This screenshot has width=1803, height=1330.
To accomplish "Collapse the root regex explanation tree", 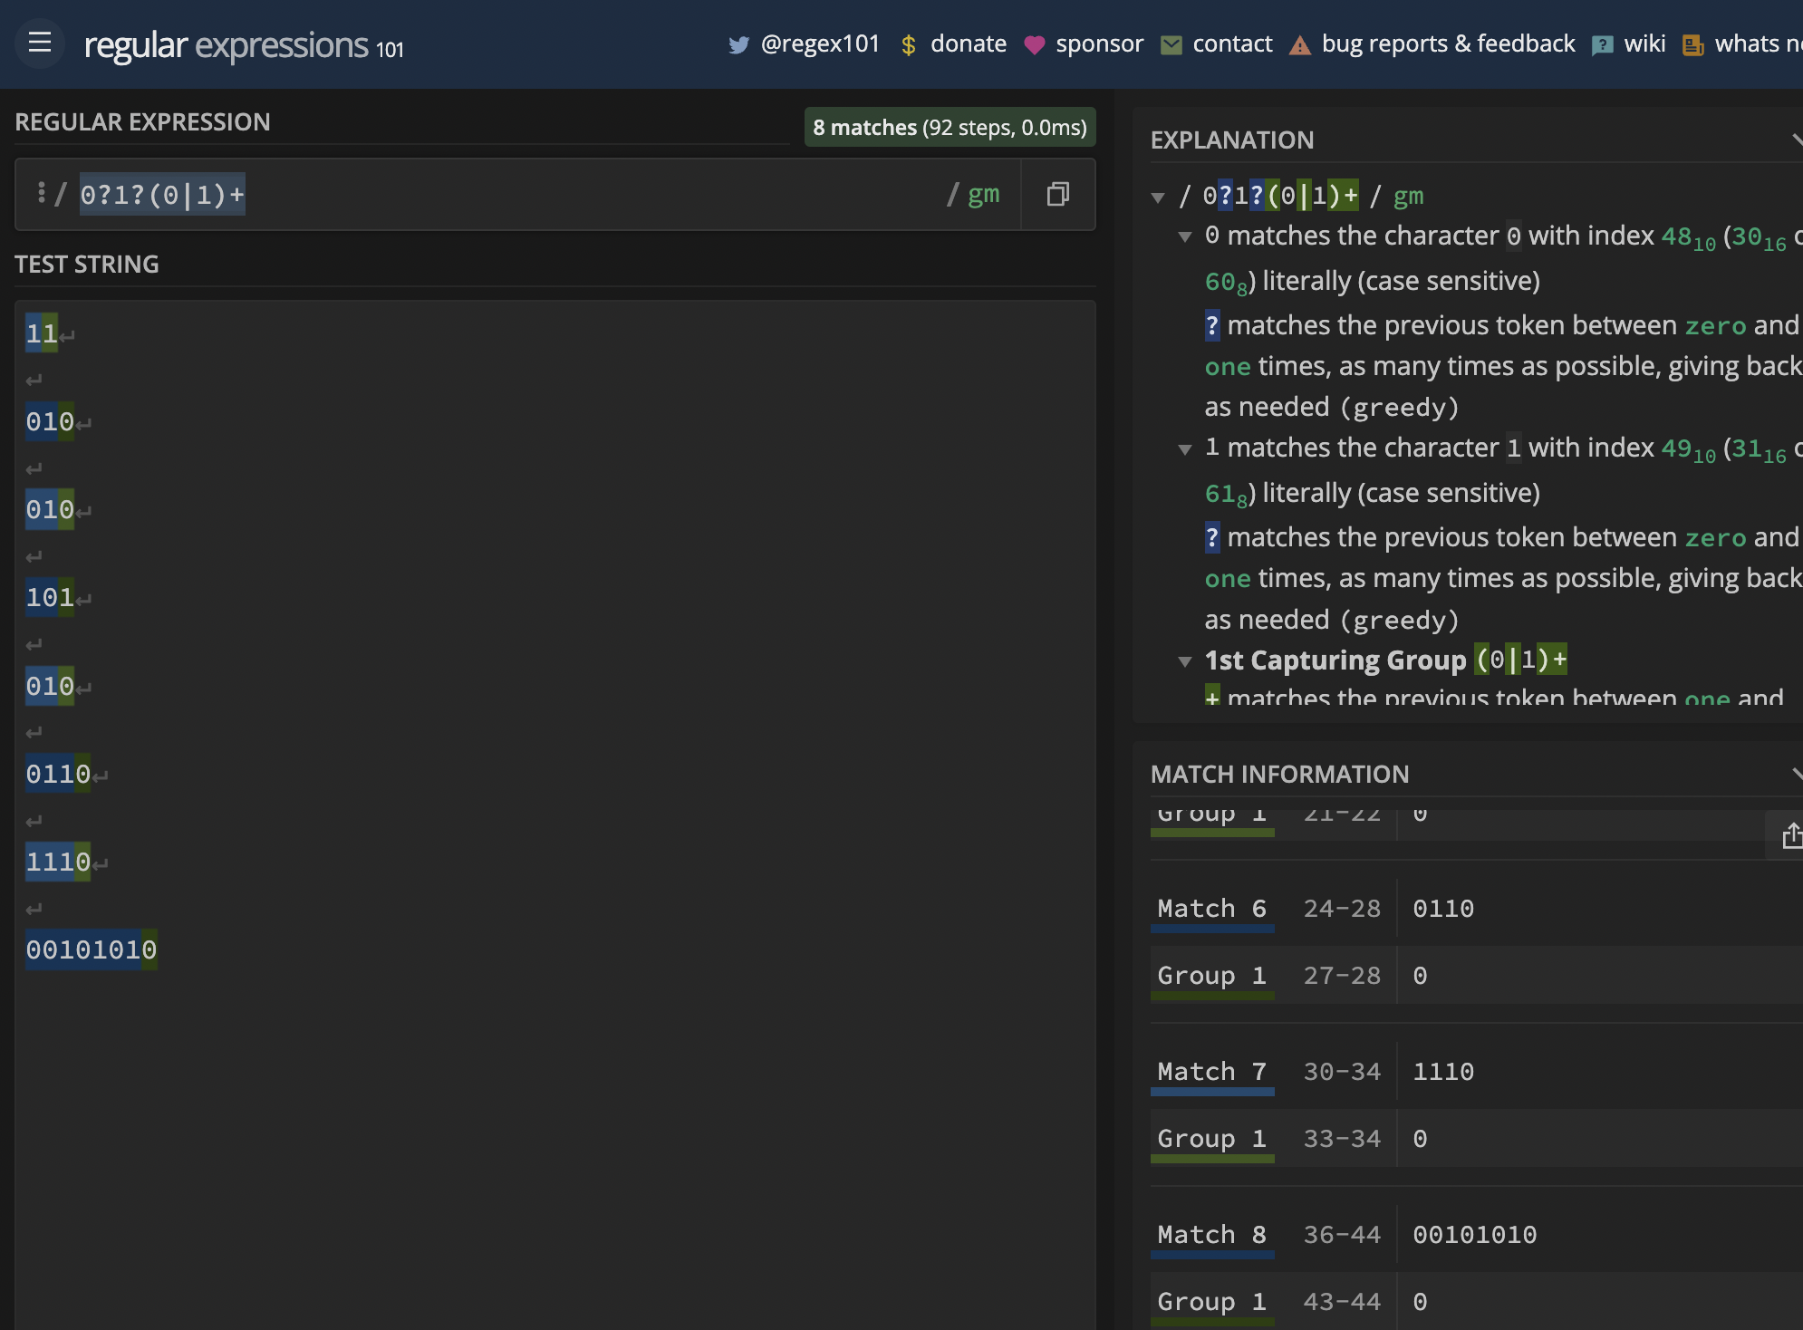I will (1157, 197).
